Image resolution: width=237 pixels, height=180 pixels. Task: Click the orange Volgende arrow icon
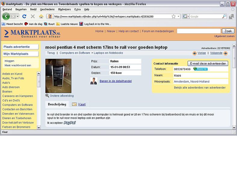[225, 53]
